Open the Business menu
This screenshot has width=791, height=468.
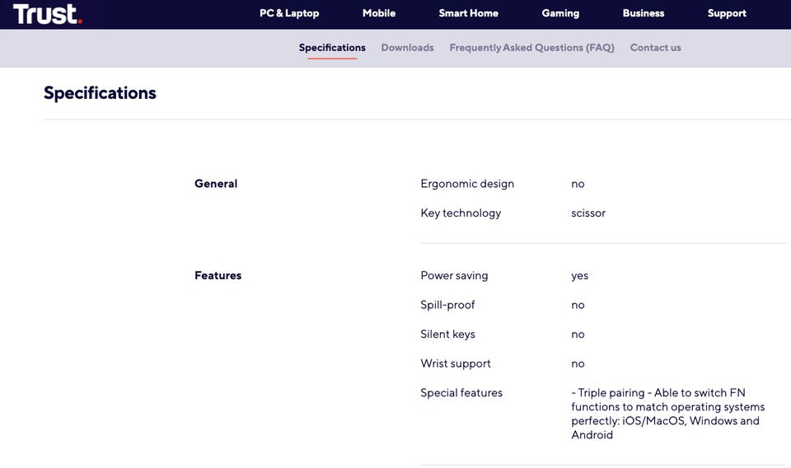pyautogui.click(x=644, y=13)
